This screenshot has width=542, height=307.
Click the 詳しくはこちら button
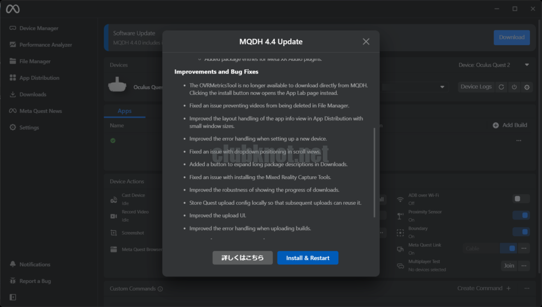(x=242, y=258)
